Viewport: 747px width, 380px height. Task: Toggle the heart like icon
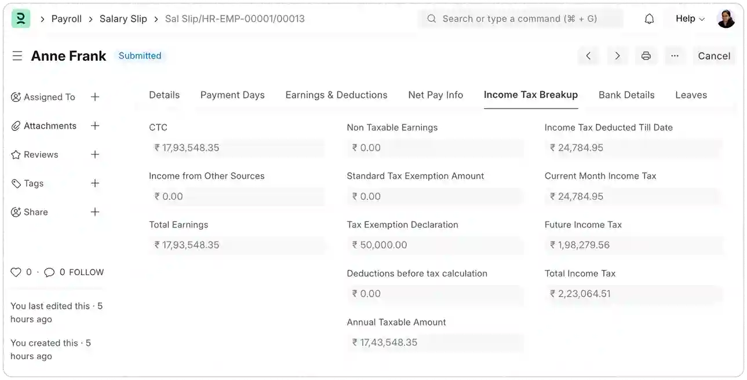click(16, 272)
